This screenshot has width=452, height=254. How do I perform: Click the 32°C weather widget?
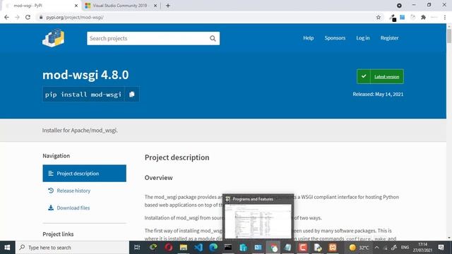click(x=359, y=248)
